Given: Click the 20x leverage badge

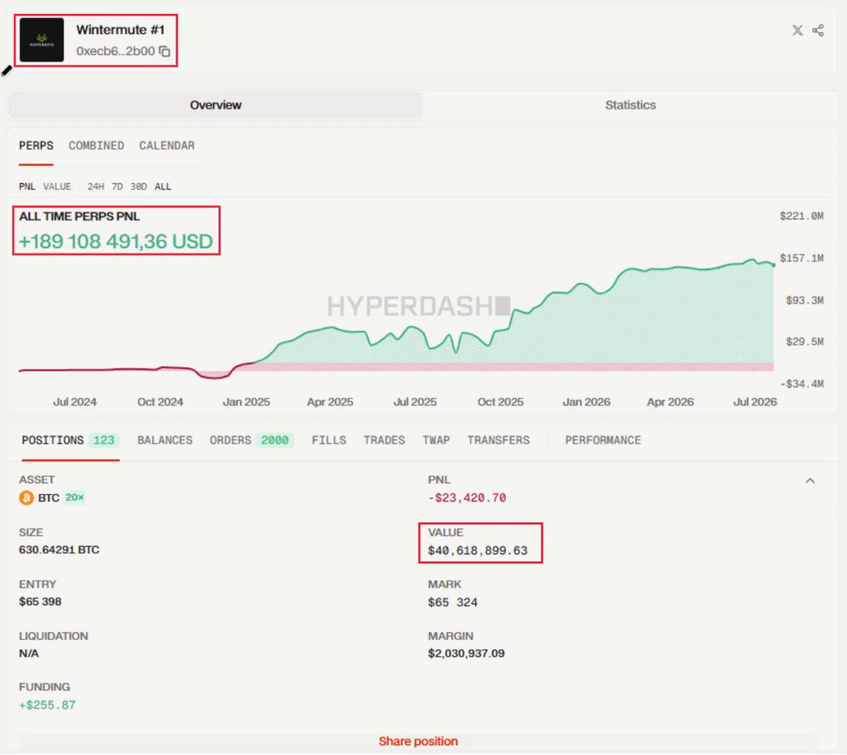Looking at the screenshot, I should 75,497.
